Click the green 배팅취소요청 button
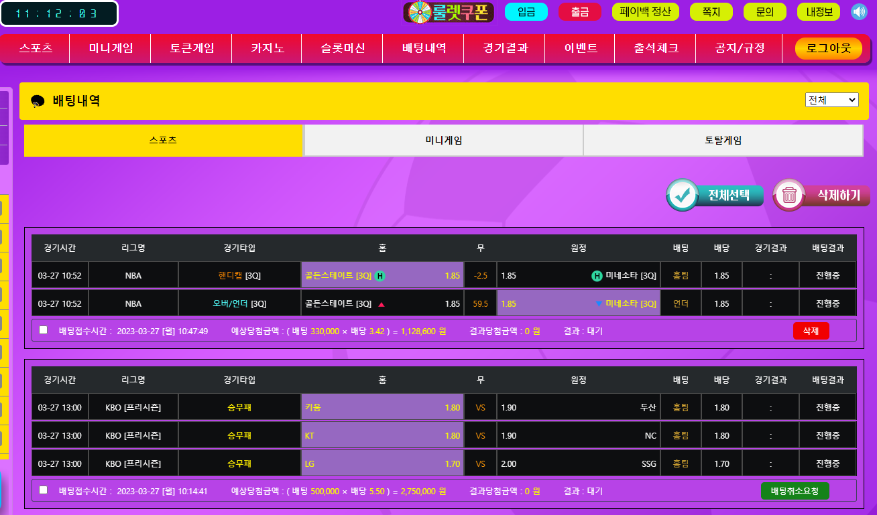 (795, 491)
